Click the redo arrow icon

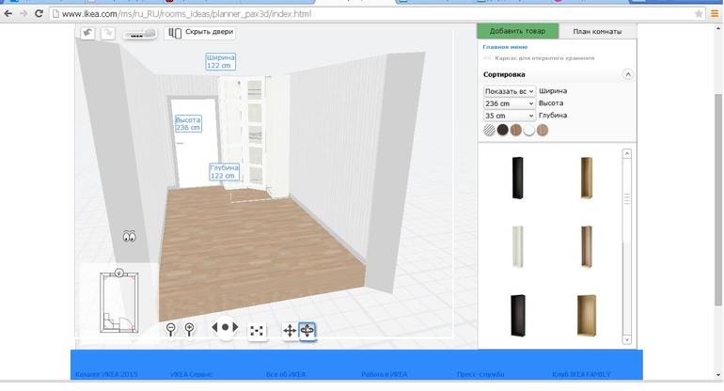[x=107, y=33]
